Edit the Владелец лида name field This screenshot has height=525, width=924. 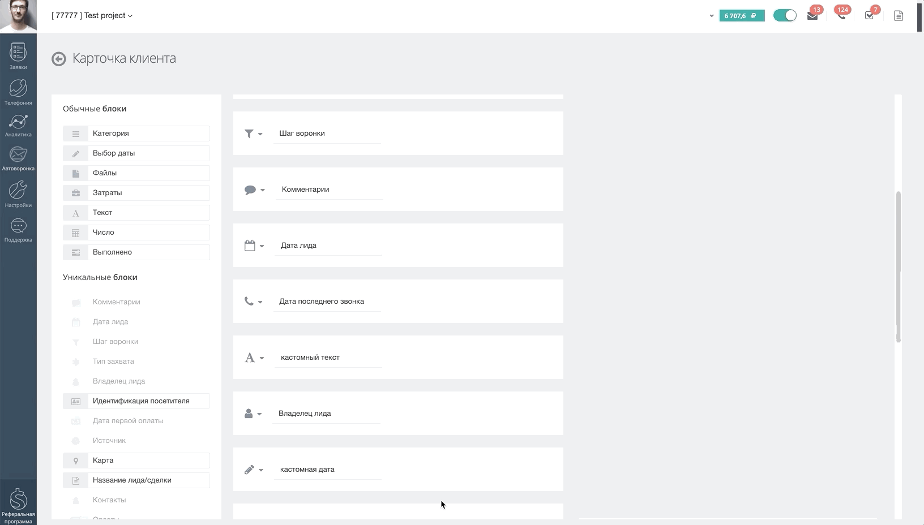tap(326, 414)
